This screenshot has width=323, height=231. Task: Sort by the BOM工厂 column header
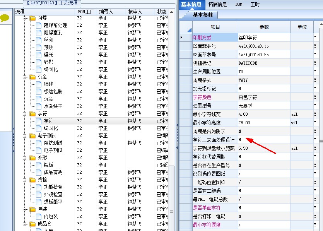point(86,12)
